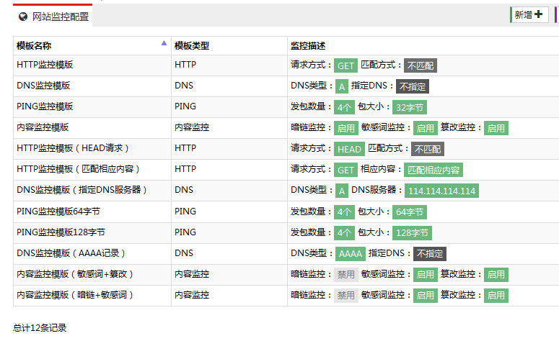
Task: Toggle 暗链监控 启用 badge in first 内容监控模版 row
Action: pos(346,128)
